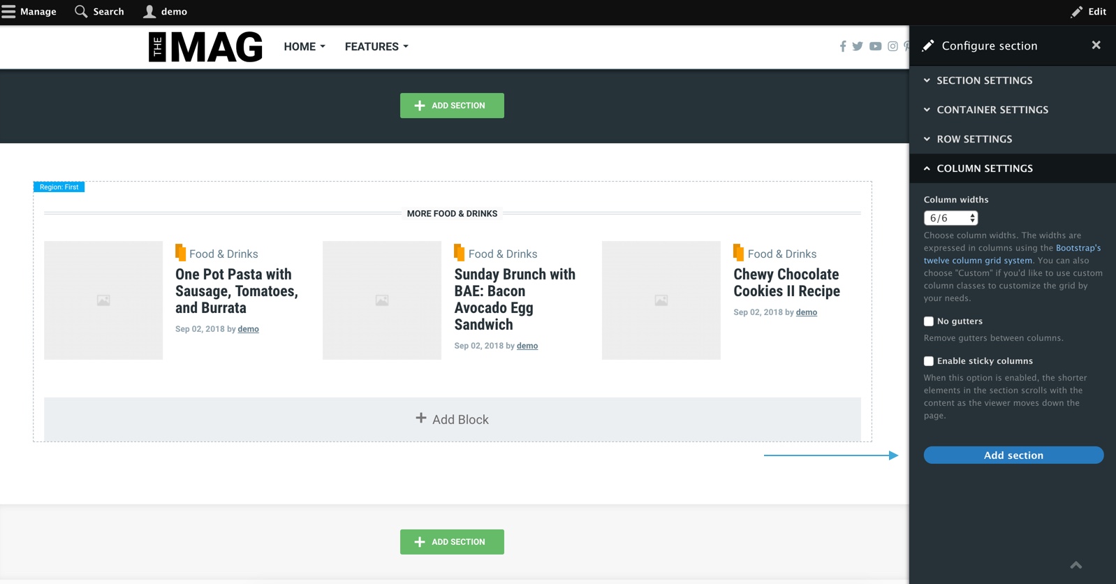Open the HOME navigation menu
The image size is (1116, 584).
pyautogui.click(x=304, y=47)
